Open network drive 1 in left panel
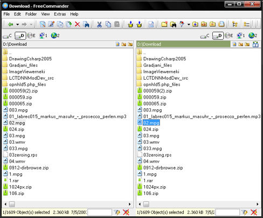The width and height of the screenshot is (263, 218). point(43,36)
